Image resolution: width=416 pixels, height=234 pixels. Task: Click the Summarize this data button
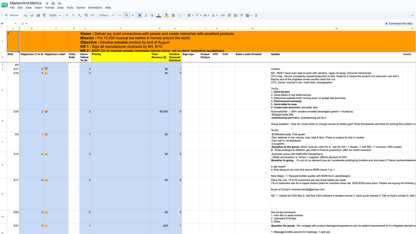click(399, 24)
